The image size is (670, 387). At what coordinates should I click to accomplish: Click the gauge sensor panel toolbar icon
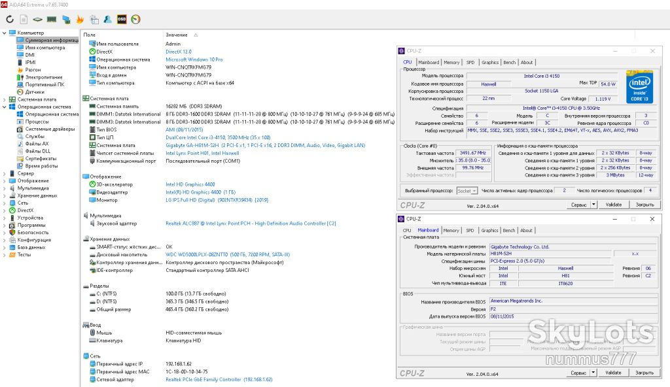(x=136, y=19)
